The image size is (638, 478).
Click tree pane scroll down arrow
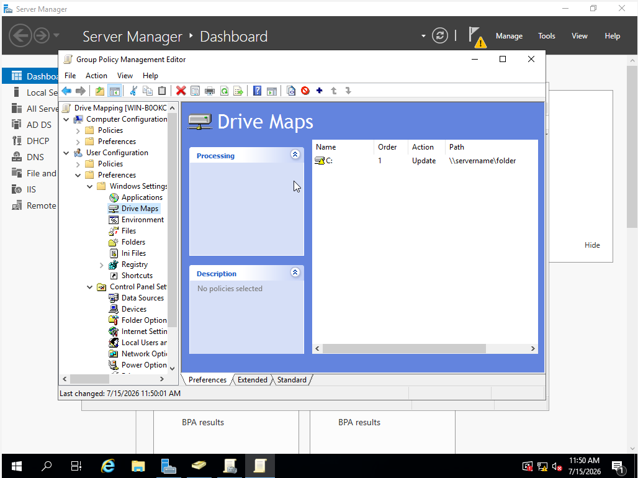pyautogui.click(x=173, y=369)
